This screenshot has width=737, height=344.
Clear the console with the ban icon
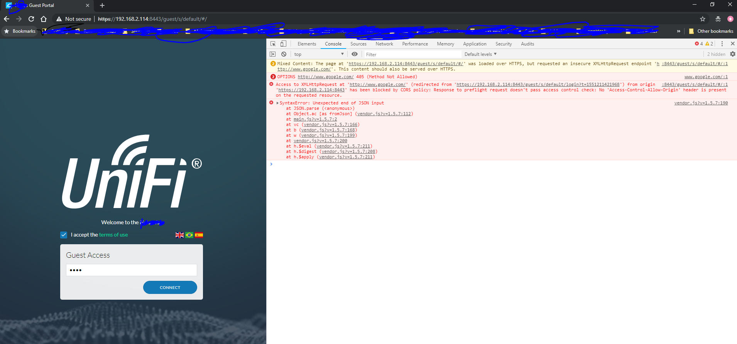pyautogui.click(x=284, y=54)
